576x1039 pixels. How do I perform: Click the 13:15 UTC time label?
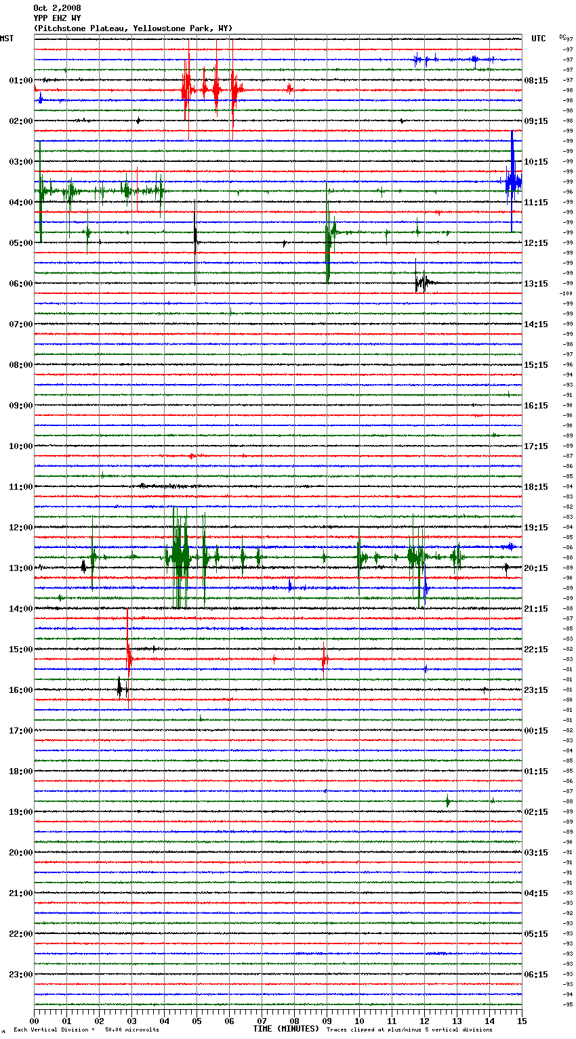click(536, 283)
